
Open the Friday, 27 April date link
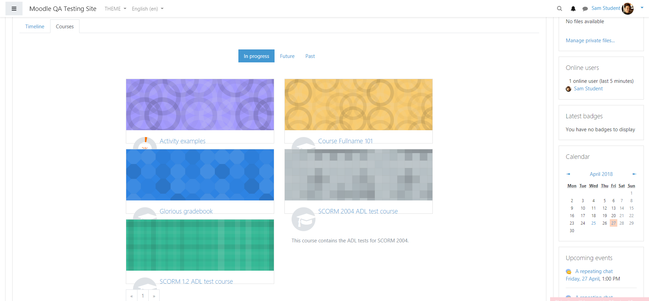[x=583, y=279]
